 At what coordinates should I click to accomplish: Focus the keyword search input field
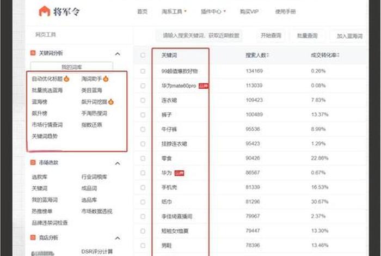point(199,35)
